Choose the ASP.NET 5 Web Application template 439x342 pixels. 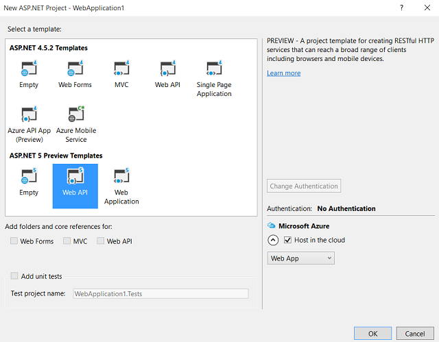121,186
